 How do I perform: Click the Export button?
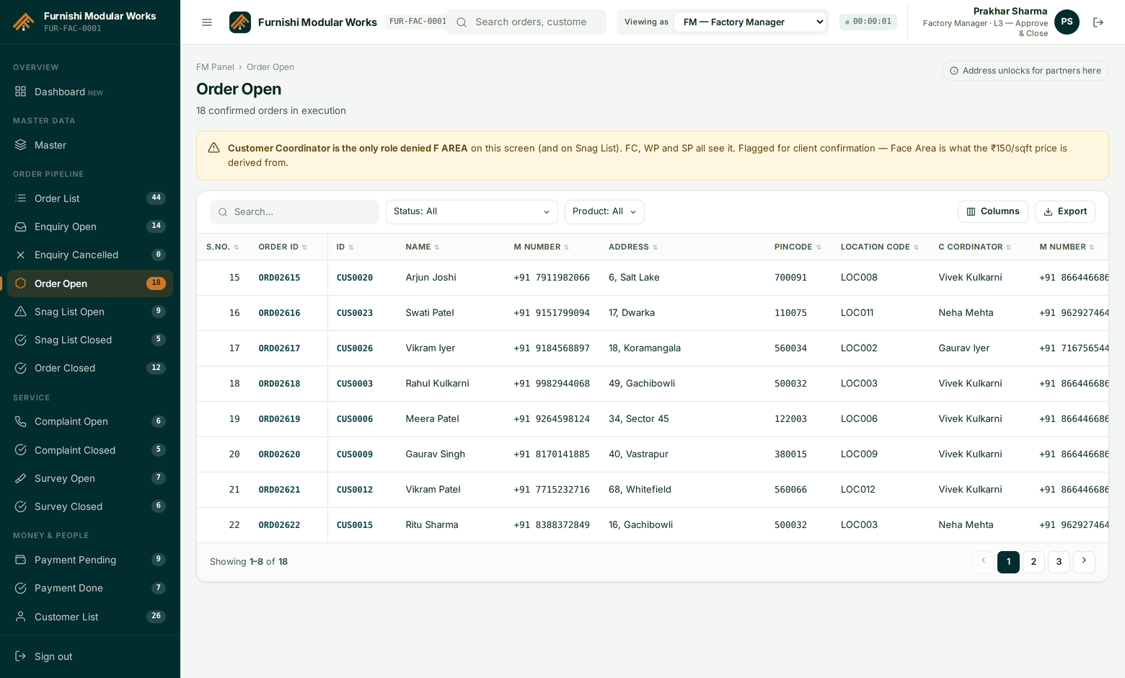click(1065, 211)
